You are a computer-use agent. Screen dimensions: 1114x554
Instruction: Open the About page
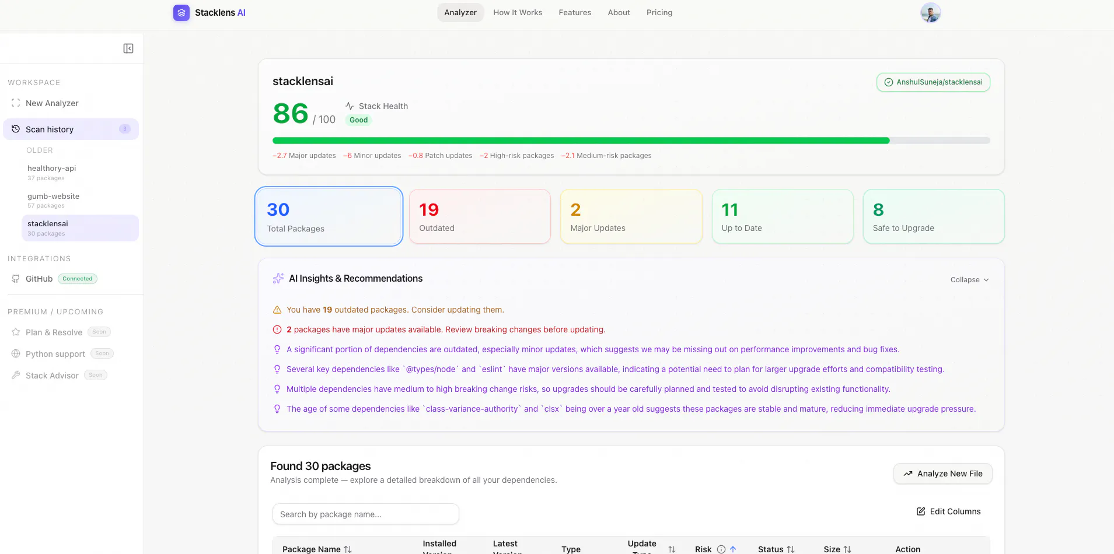(x=619, y=13)
